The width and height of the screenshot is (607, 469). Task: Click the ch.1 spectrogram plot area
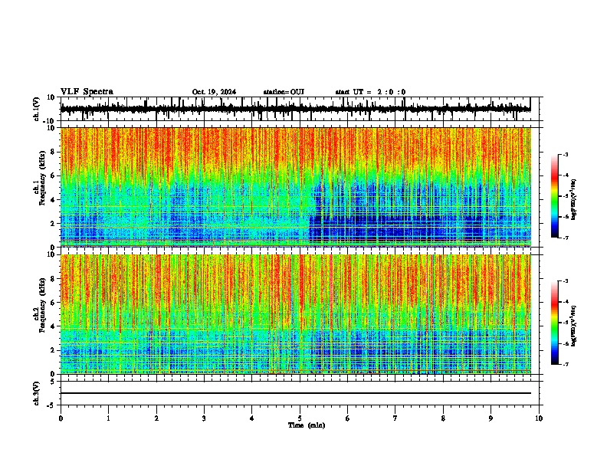coord(296,187)
